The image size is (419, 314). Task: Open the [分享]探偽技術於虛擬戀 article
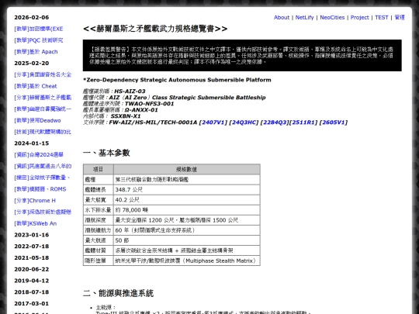coord(43,212)
